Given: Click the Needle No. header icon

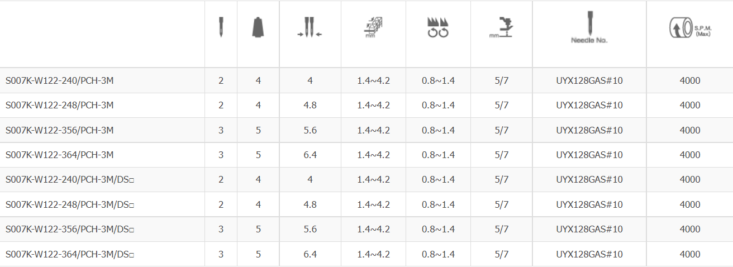Looking at the screenshot, I should tap(589, 27).
